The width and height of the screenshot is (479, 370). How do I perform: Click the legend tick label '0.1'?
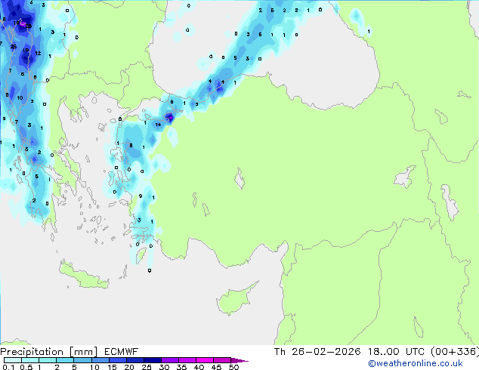coord(9,367)
